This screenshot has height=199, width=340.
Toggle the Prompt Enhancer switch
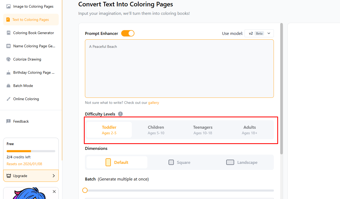(x=128, y=33)
